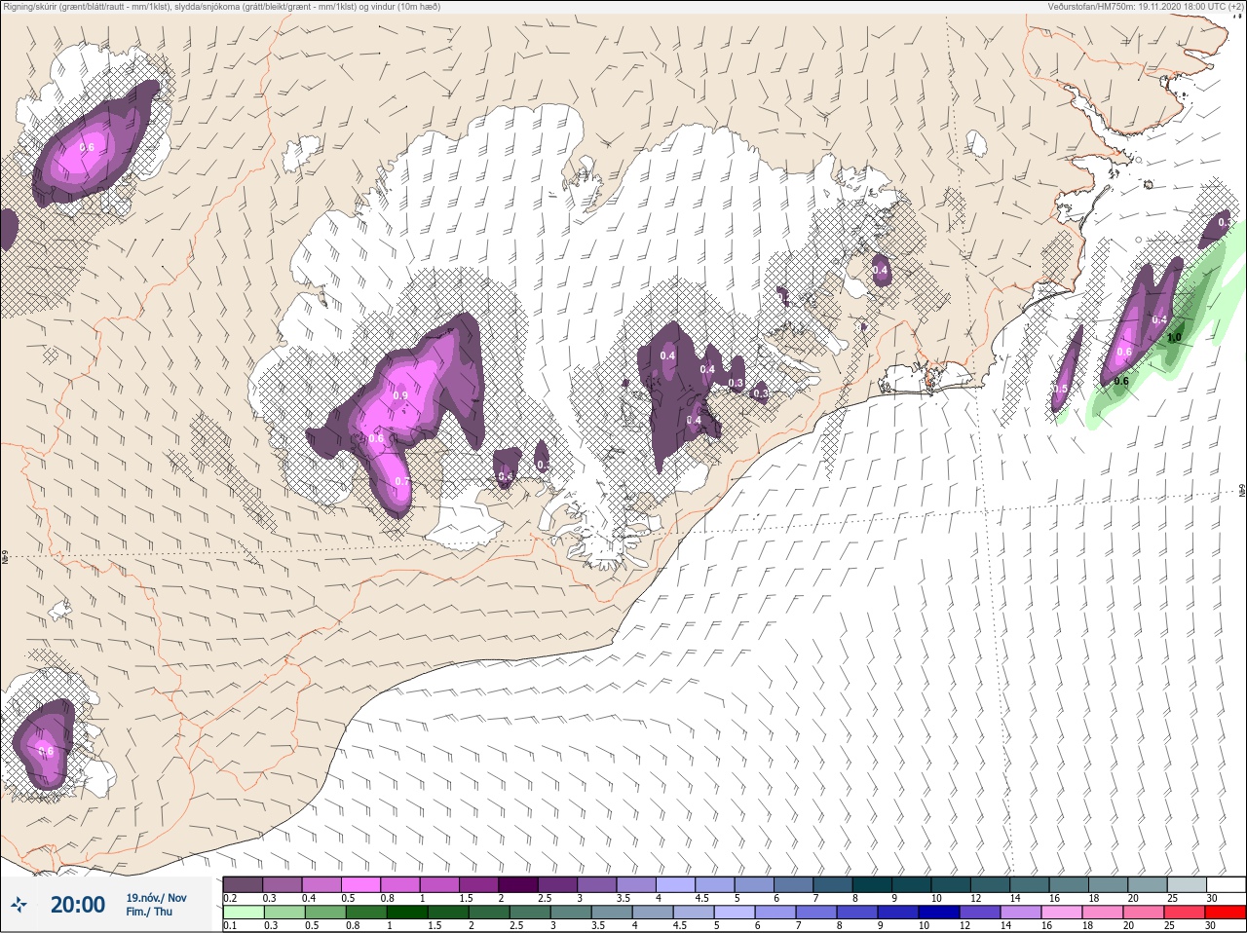Pick darkest purple swatch between 2 and 2.5
1247x933 pixels.
[x=519, y=884]
